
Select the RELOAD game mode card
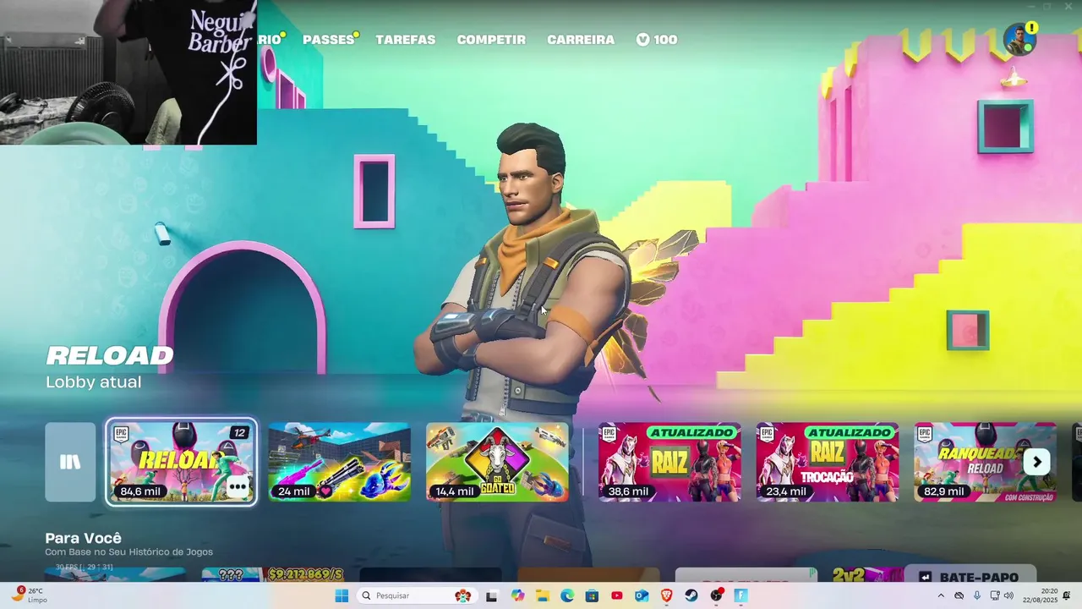pyautogui.click(x=182, y=462)
